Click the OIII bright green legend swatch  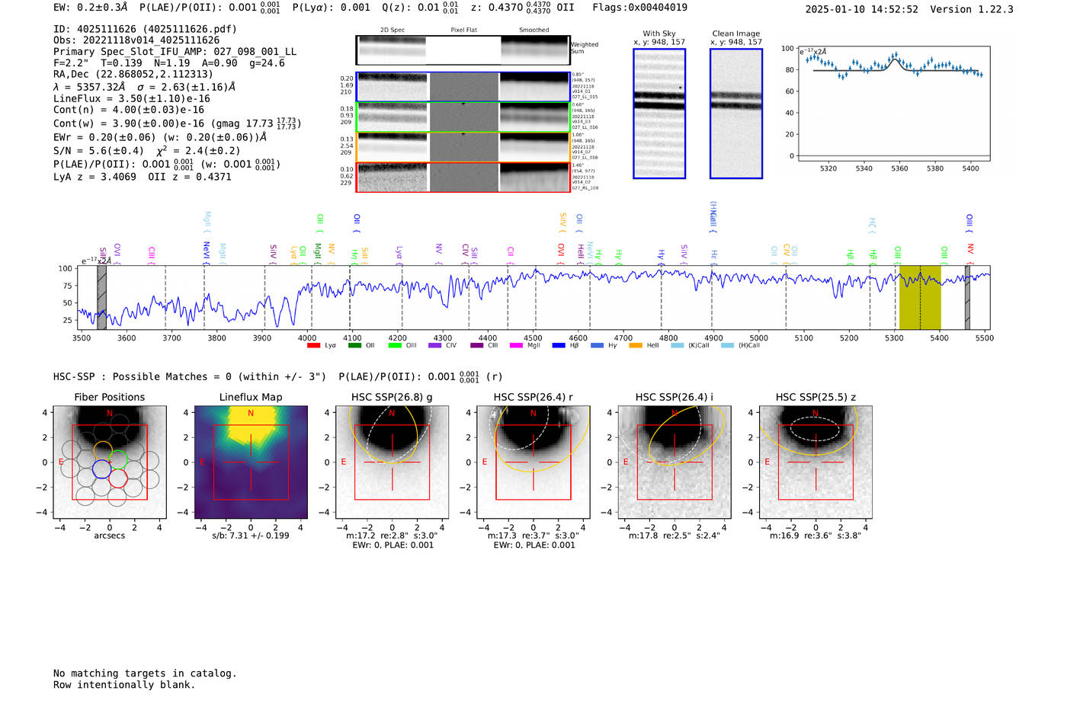point(395,346)
